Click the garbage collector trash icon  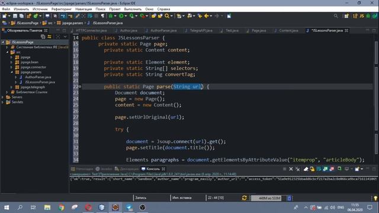click(289, 198)
